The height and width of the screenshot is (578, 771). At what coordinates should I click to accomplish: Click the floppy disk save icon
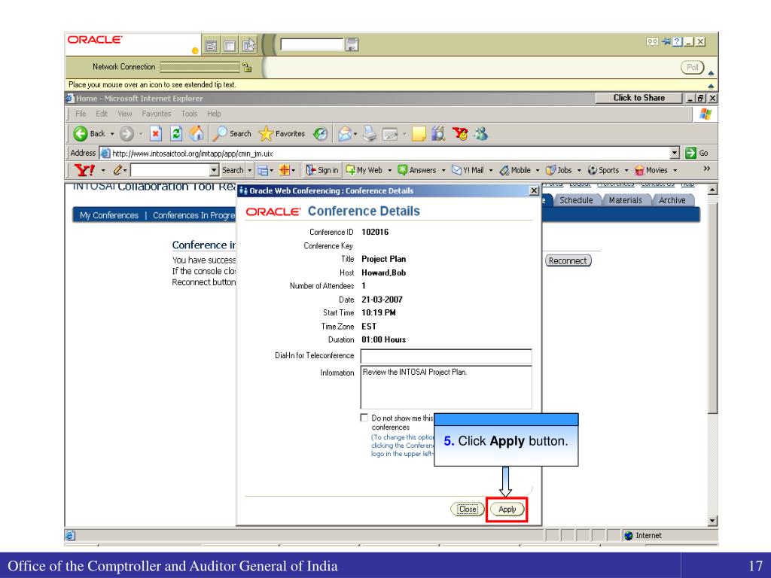click(352, 44)
